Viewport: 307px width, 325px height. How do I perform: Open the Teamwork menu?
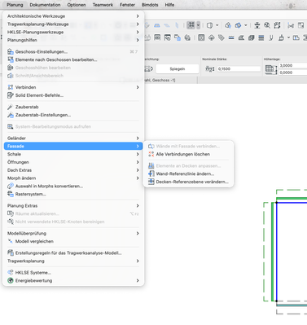coord(103,5)
